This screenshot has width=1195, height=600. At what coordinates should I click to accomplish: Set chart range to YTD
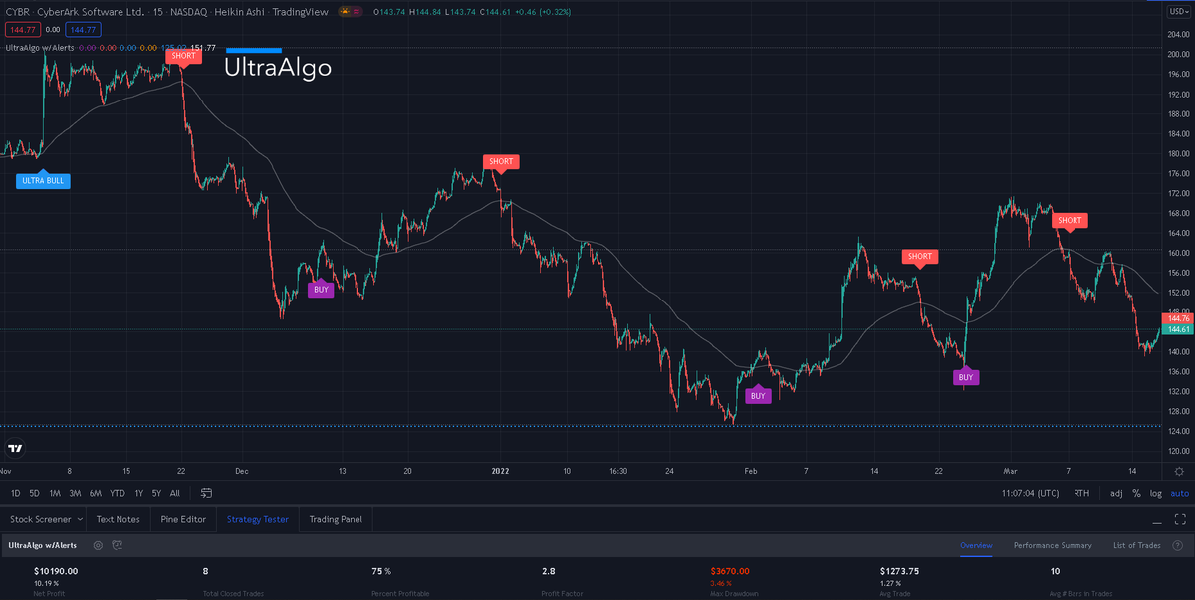118,493
